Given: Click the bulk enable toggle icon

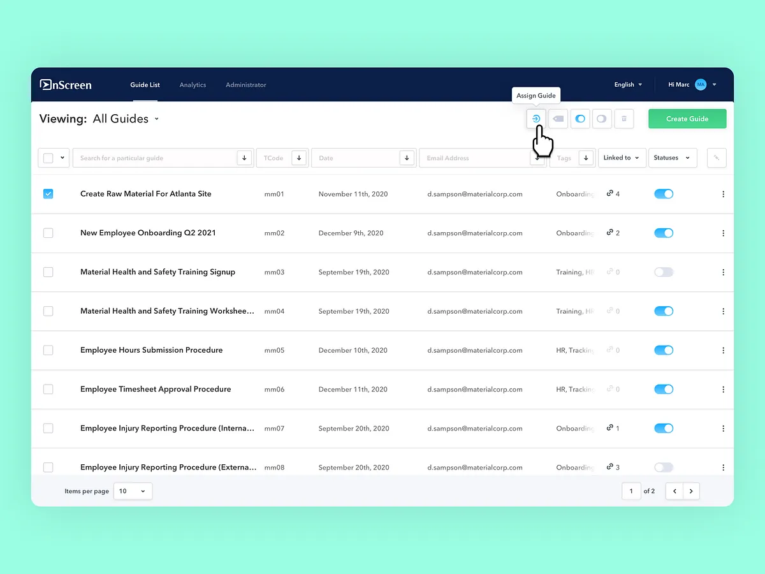Looking at the screenshot, I should 579,119.
